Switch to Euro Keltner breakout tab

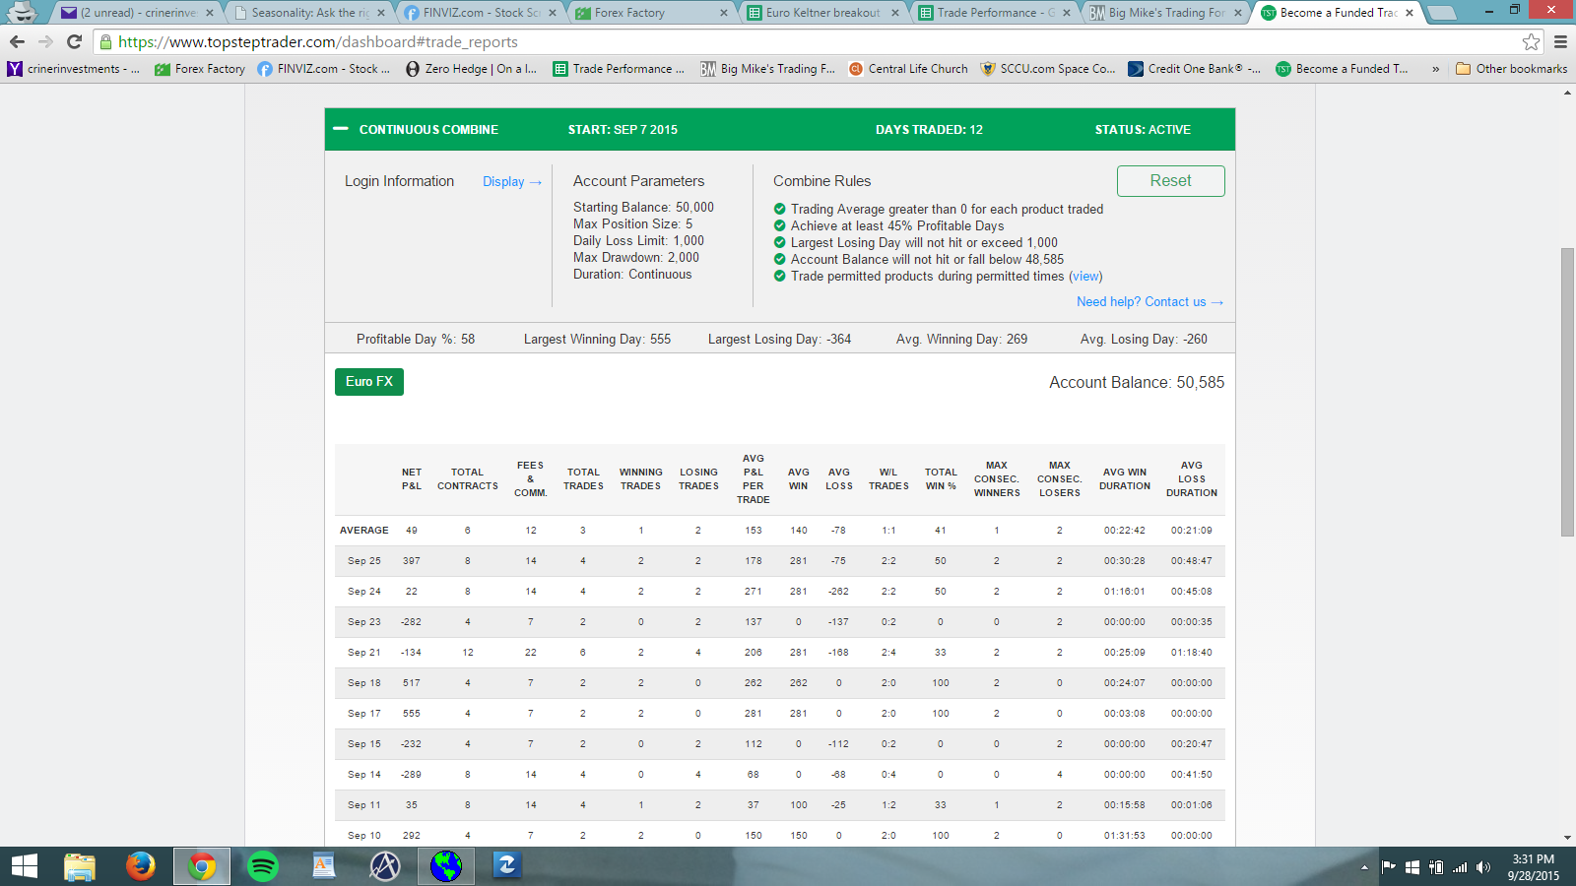[823, 13]
